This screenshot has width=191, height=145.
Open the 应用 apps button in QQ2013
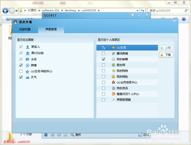[x=144, y=135]
